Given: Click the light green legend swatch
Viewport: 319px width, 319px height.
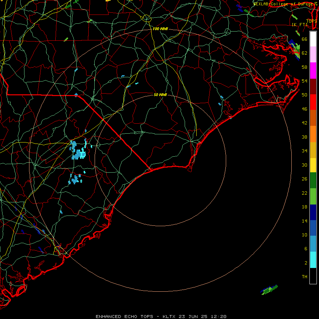Looking at the screenshot, I should (x=313, y=196).
